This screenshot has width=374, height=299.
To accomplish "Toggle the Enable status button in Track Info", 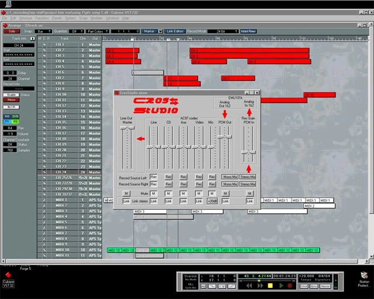I will click(x=11, y=95).
